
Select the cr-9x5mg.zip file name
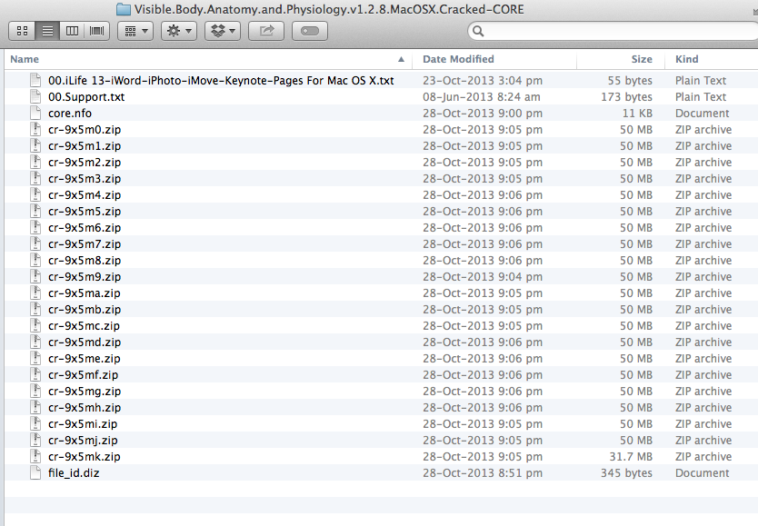coord(85,392)
